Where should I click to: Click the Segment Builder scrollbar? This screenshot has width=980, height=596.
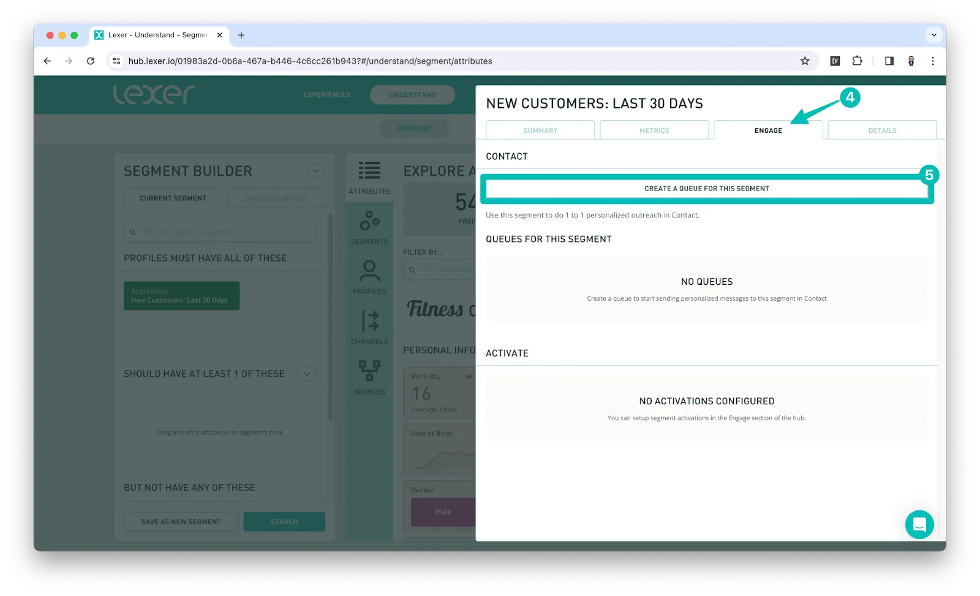331,317
